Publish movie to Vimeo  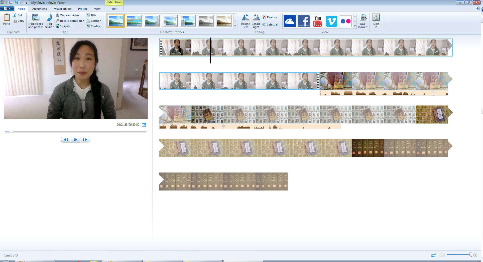(x=331, y=21)
